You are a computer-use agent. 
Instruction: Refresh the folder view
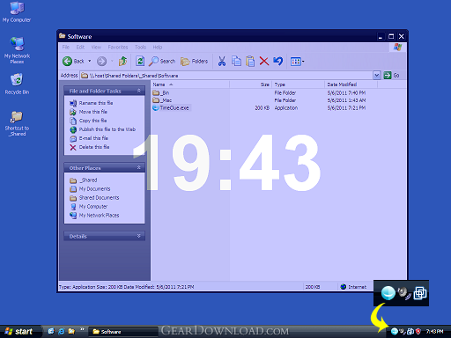pyautogui.click(x=140, y=61)
